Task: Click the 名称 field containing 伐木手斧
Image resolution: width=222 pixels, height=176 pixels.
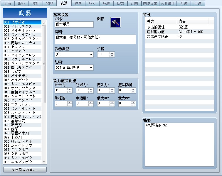Action: pyautogui.click(x=74, y=24)
